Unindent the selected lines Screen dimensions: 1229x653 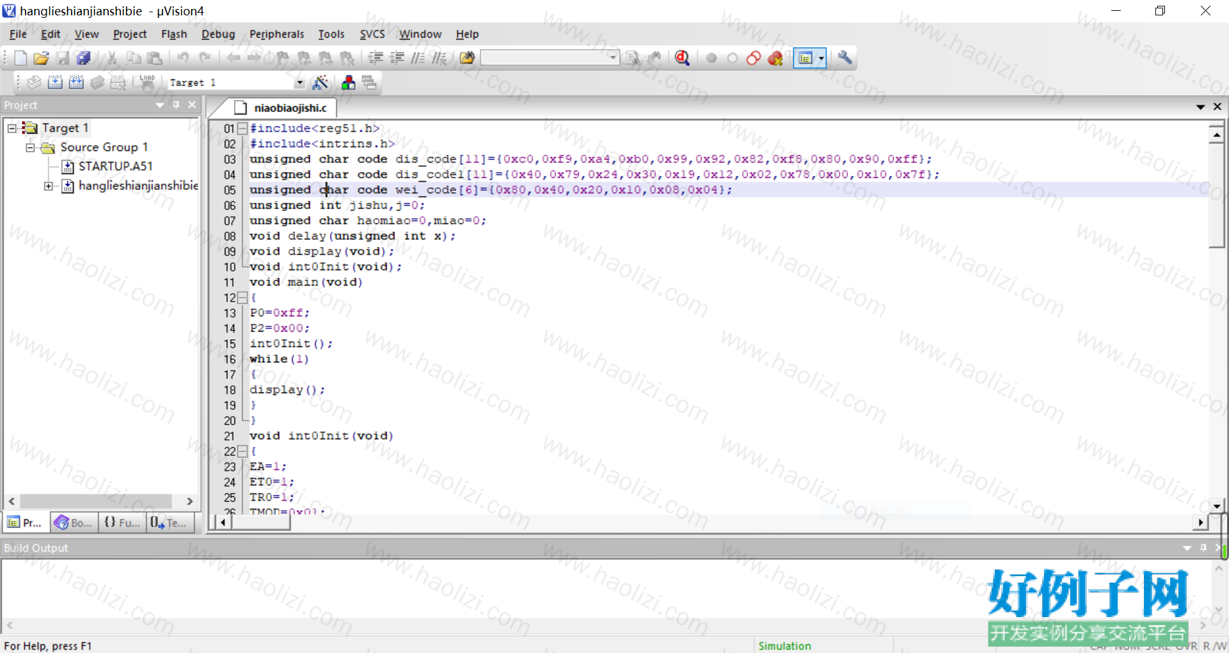pyautogui.click(x=397, y=58)
